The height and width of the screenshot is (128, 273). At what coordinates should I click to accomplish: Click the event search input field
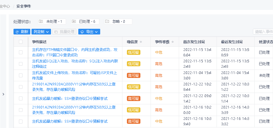(263, 32)
